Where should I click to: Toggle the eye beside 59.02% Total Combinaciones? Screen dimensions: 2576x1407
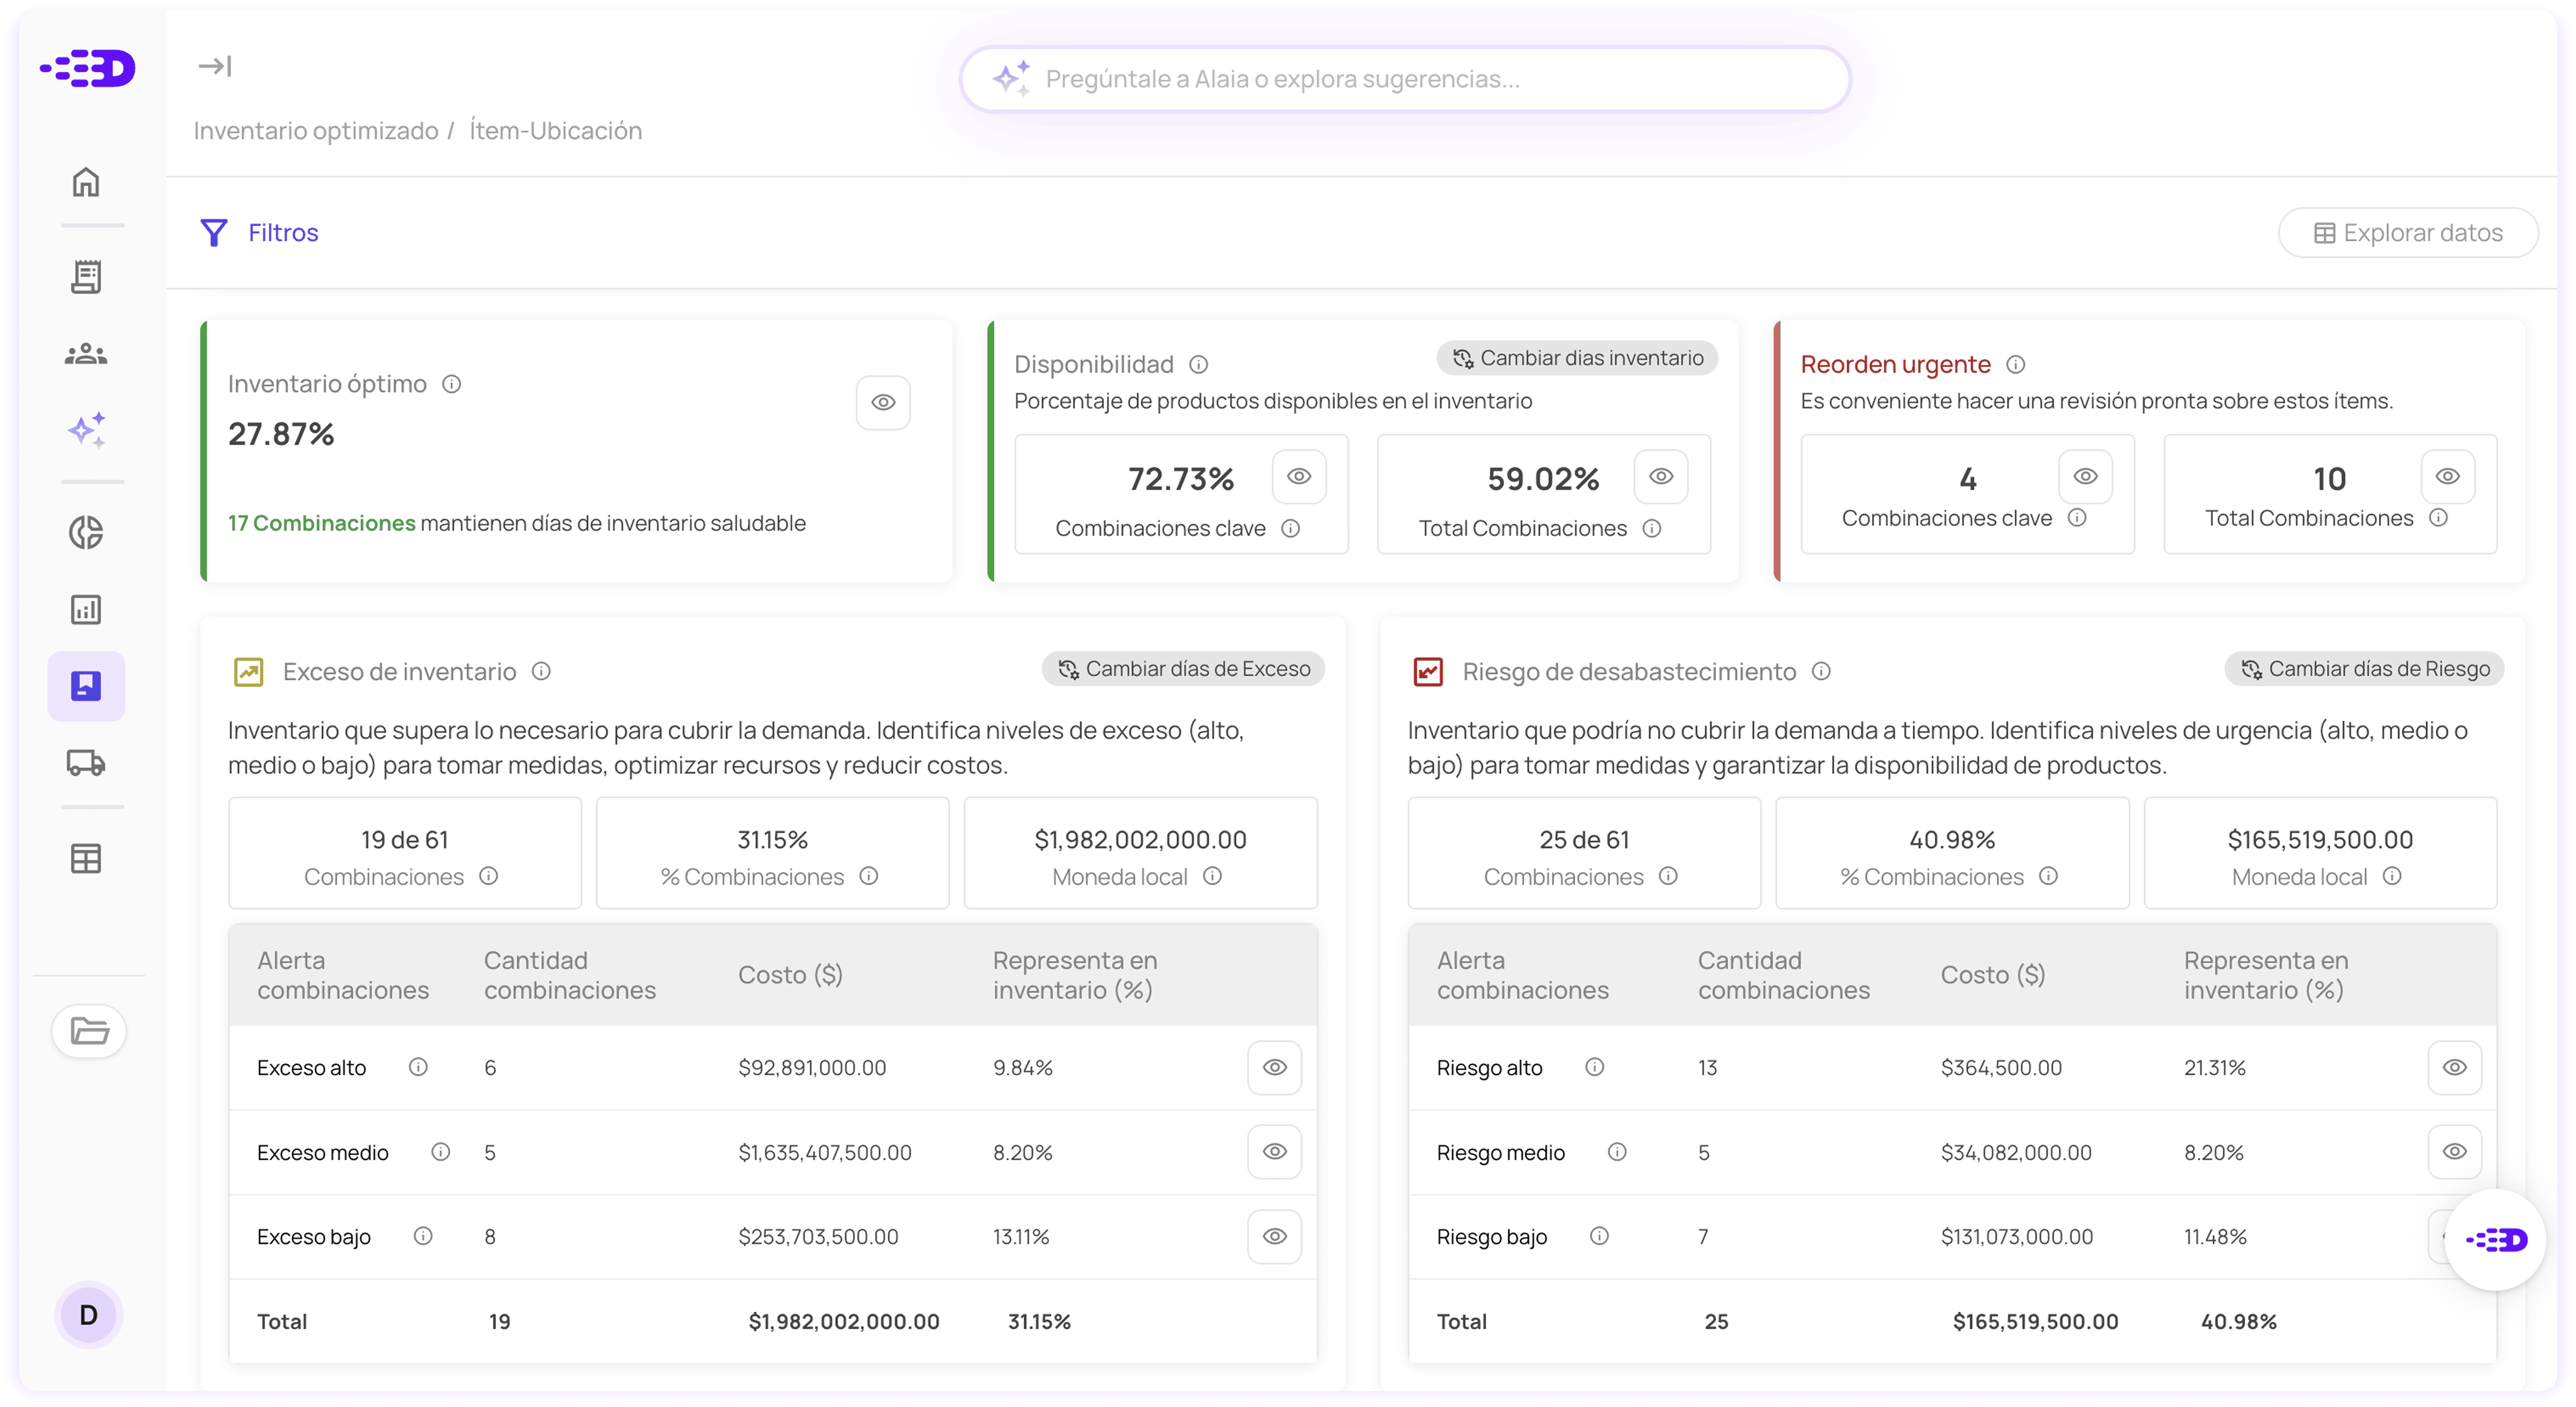(x=1661, y=476)
